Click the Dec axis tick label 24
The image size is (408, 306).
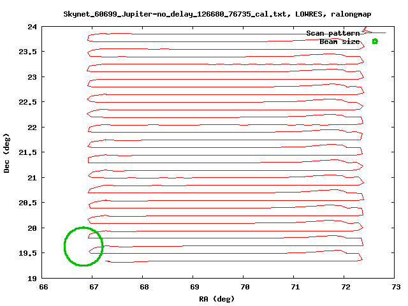(33, 27)
